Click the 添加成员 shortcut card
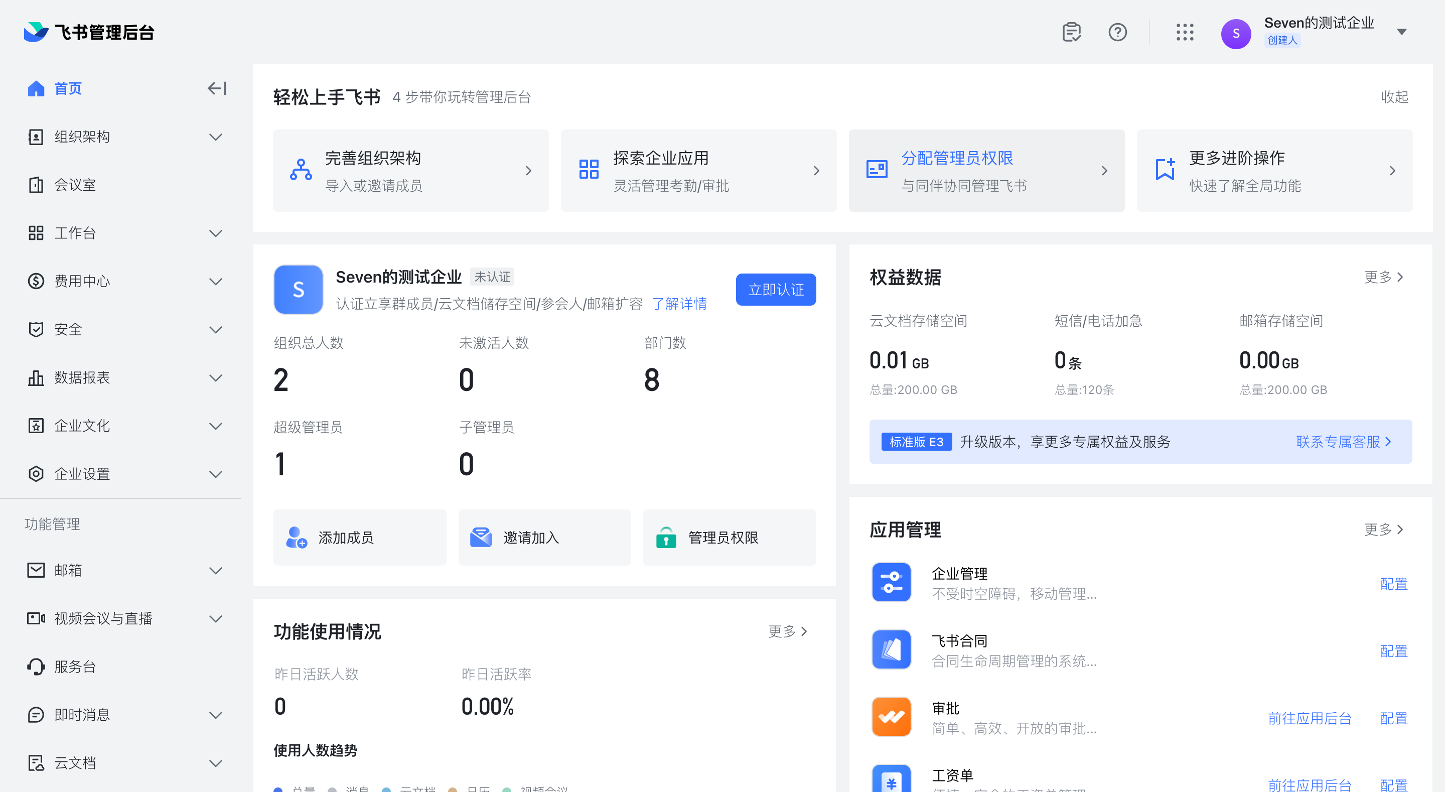Viewport: 1445px width, 792px height. 360,538
